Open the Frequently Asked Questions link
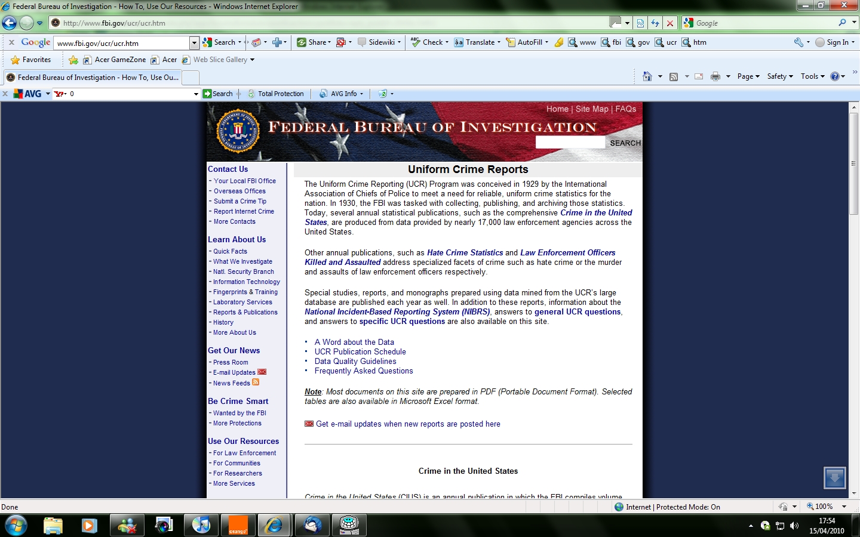Viewport: 860px width, 537px height. (364, 371)
